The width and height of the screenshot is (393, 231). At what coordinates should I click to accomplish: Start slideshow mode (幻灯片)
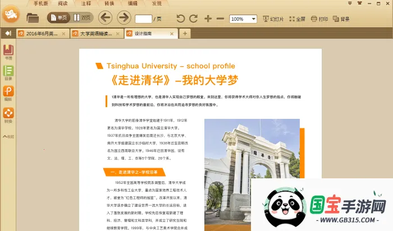click(273, 19)
